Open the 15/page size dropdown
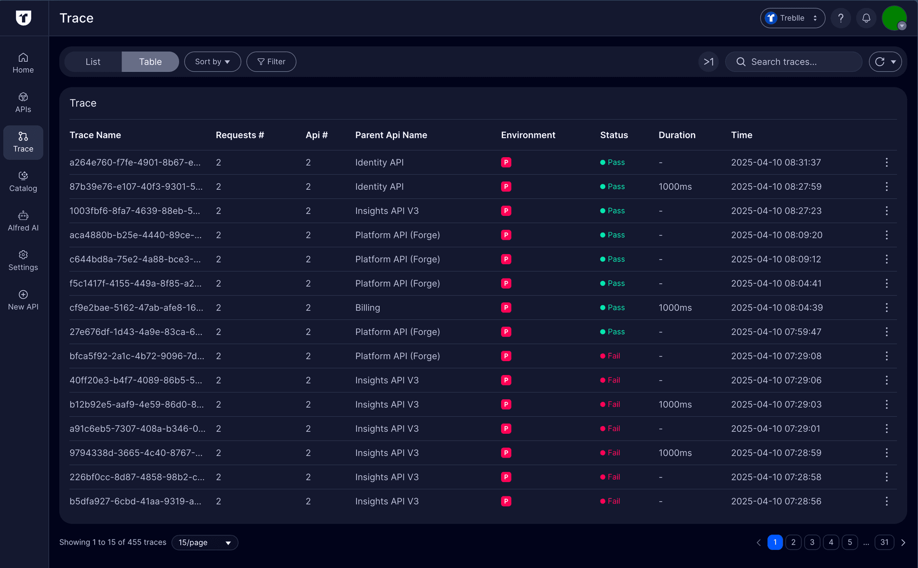918x568 pixels. pyautogui.click(x=205, y=543)
